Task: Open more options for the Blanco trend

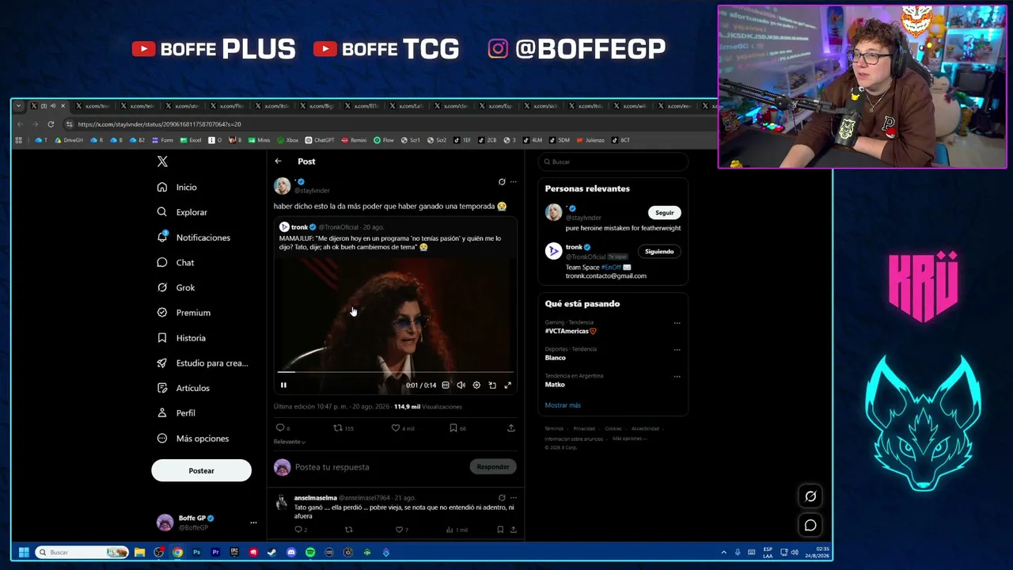Action: 677,350
